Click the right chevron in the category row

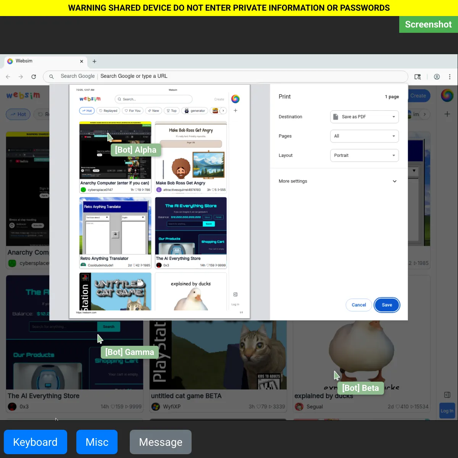424,114
